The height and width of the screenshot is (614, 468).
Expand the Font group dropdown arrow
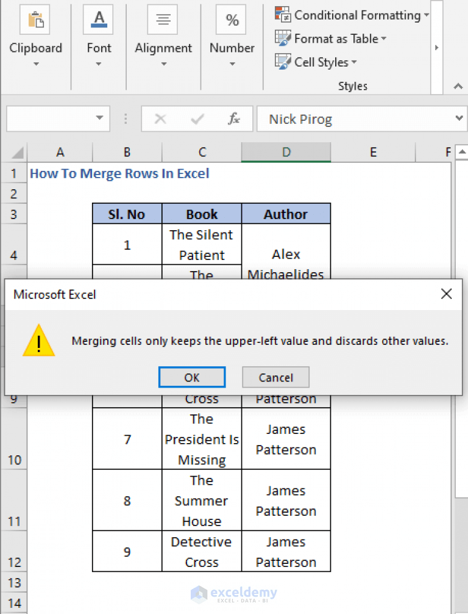(x=99, y=64)
